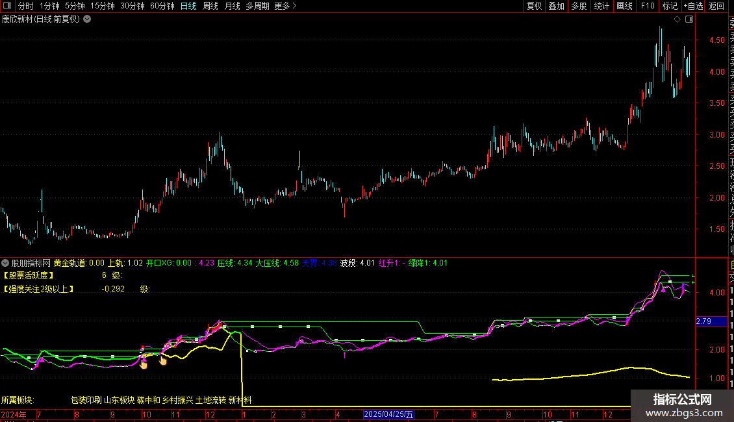Screen dimensions: 734x422
Task: Click the 乡村振兴 sector label
Action: pyautogui.click(x=178, y=400)
